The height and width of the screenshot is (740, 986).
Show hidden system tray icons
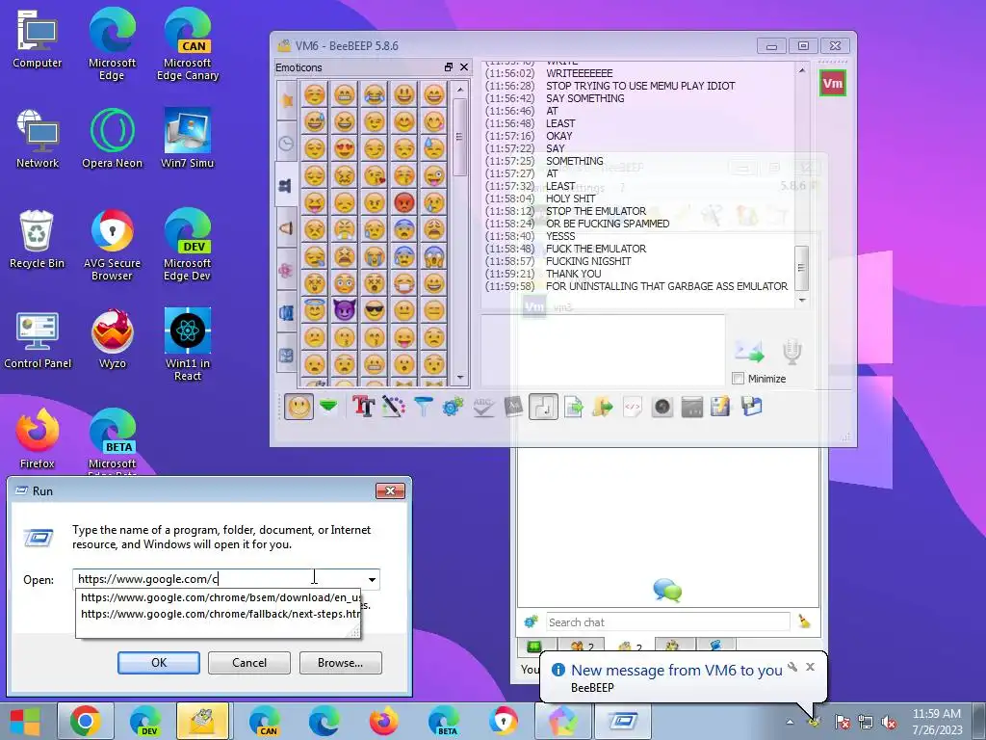click(x=790, y=722)
